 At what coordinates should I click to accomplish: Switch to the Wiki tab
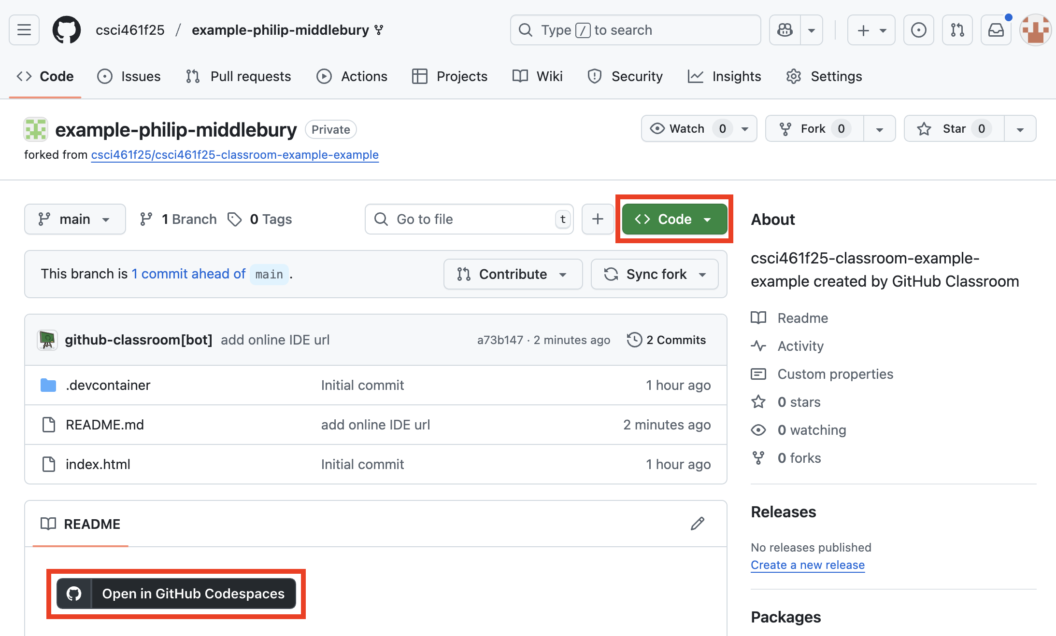(538, 76)
